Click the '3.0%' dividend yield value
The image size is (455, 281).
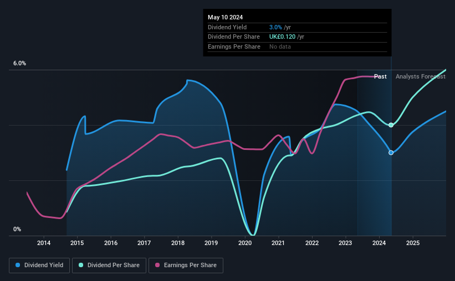(275, 27)
